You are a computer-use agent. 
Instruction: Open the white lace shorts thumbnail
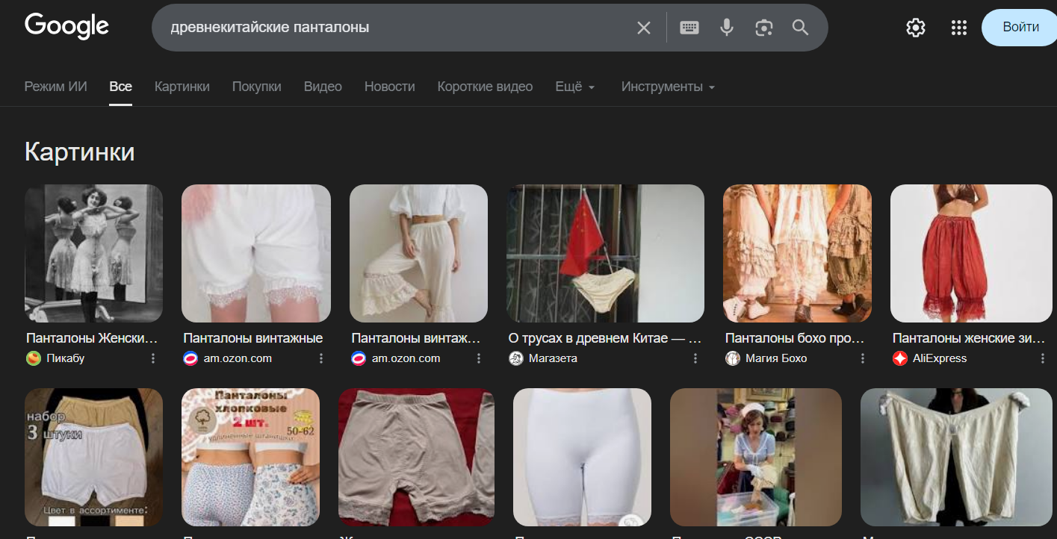point(256,254)
